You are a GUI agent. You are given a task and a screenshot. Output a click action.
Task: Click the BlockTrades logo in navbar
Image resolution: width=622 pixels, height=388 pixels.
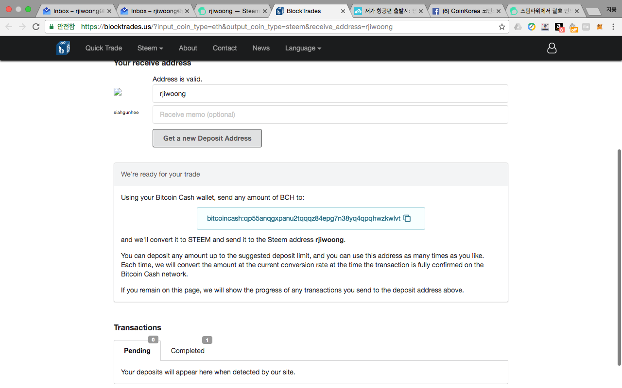(x=63, y=48)
